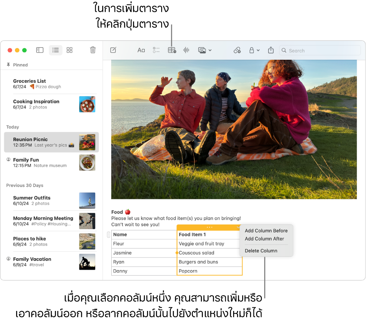Screen dimensions: 366x320
Task: Toggle the sidebar folders panel
Action: click(x=40, y=50)
